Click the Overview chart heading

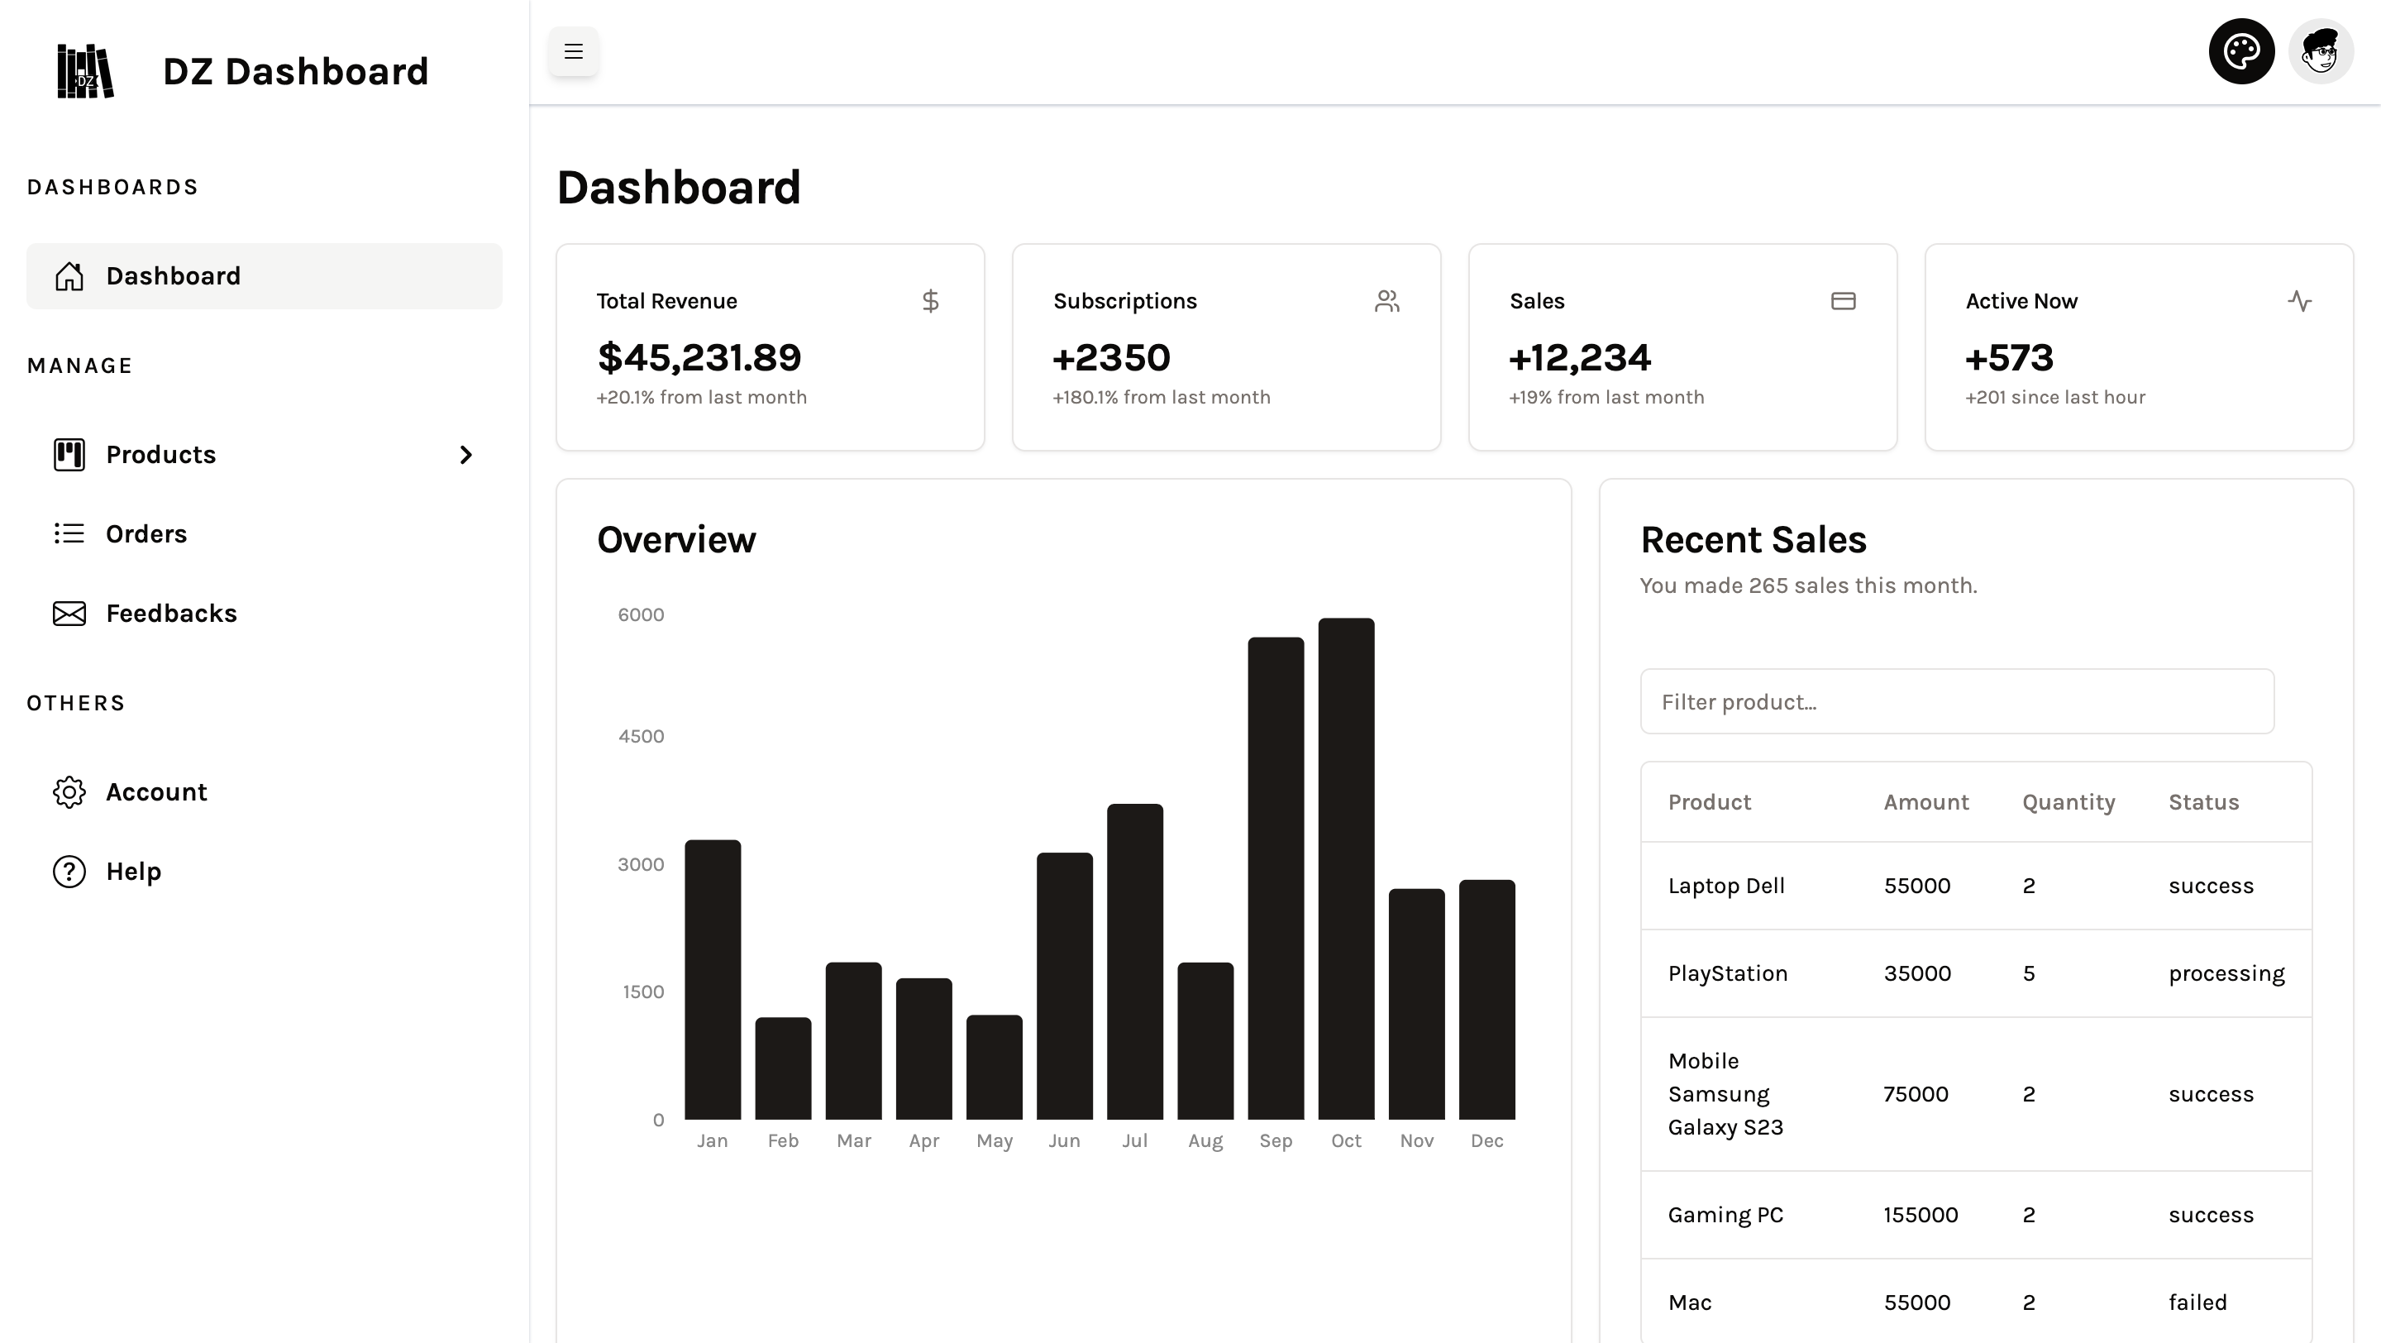click(676, 540)
